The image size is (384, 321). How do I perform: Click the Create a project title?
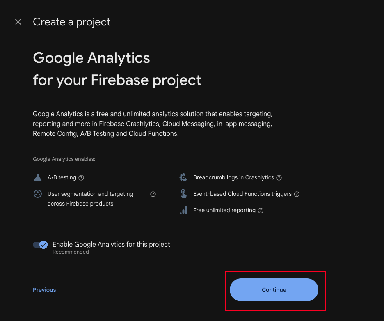[x=71, y=22]
